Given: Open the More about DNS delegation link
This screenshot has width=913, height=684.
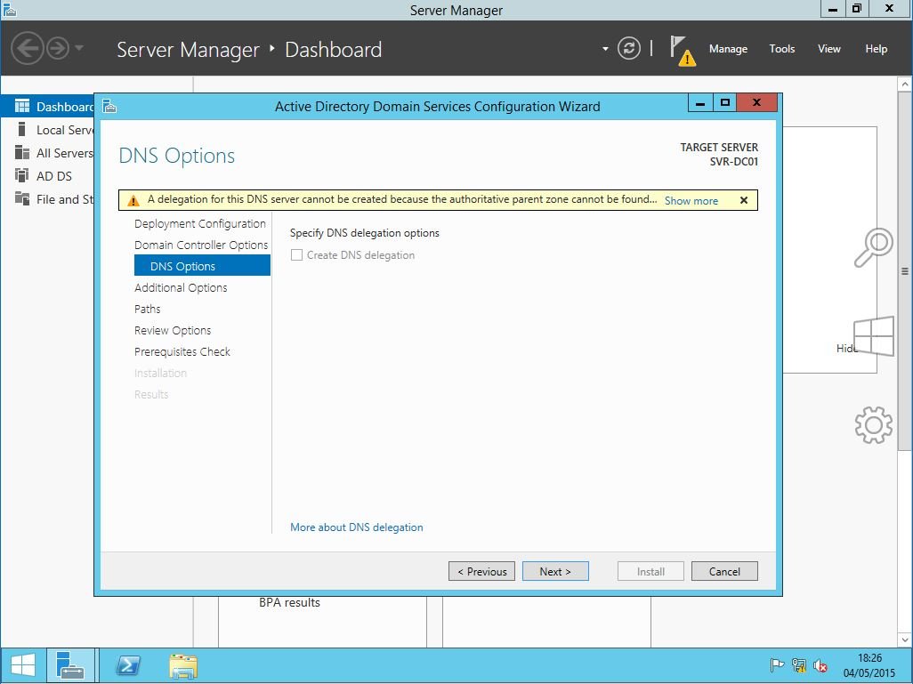Looking at the screenshot, I should click(356, 527).
